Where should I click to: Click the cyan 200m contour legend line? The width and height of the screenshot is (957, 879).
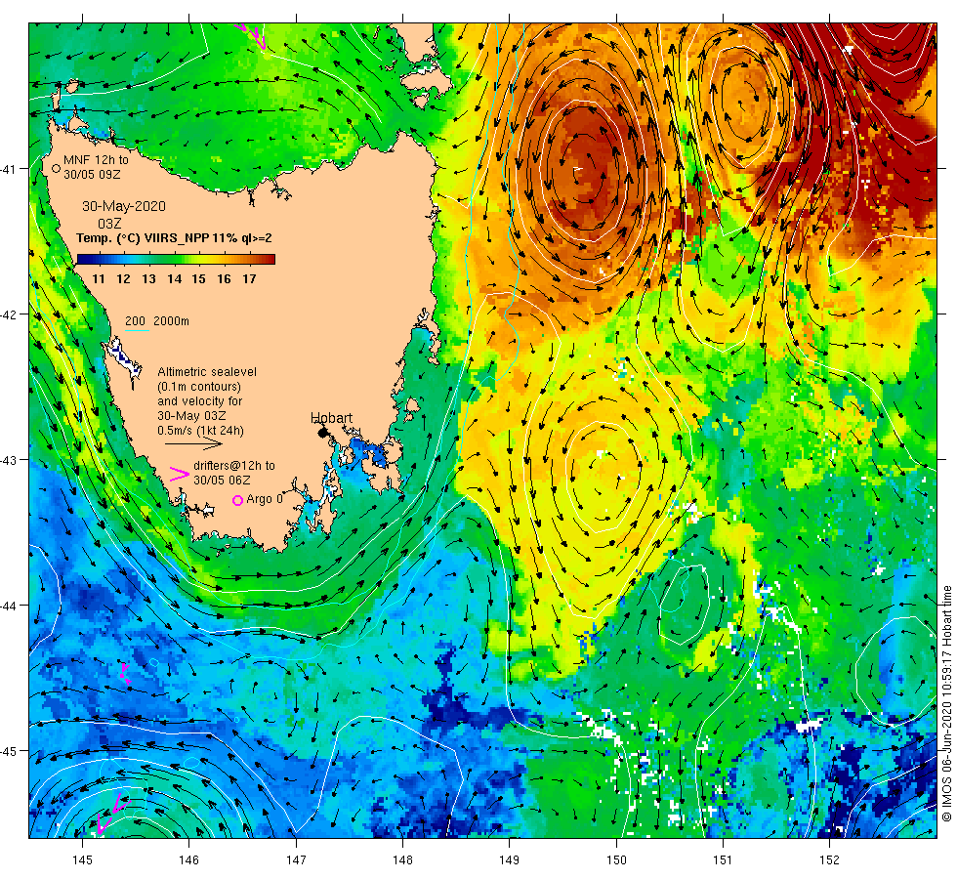tap(137, 331)
